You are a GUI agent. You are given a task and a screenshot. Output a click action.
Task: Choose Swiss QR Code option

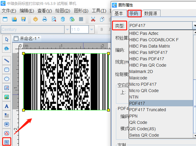point(161,135)
